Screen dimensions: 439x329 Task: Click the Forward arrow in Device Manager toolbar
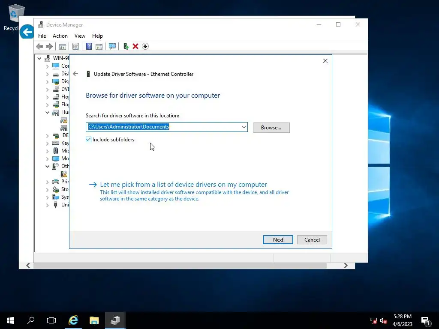(49, 46)
